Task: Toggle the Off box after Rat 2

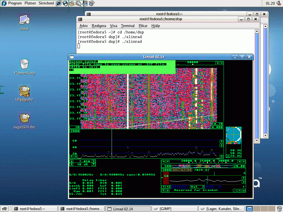Action: point(209,187)
